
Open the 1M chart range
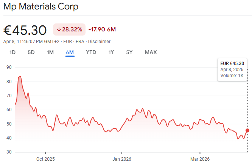click(50, 52)
